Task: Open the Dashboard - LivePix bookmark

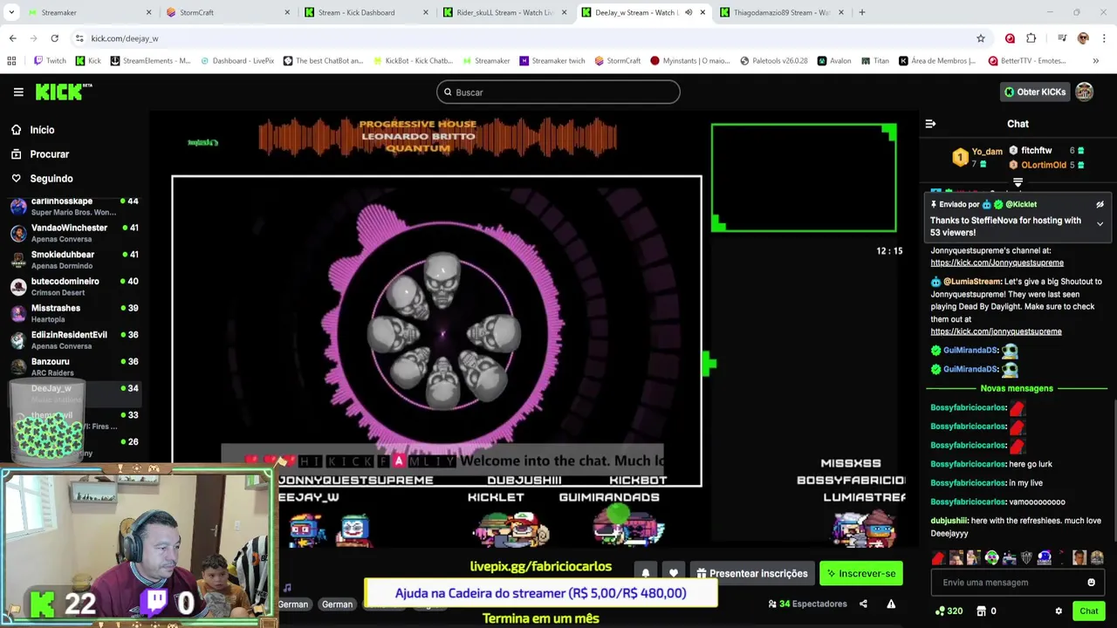Action: [238, 61]
